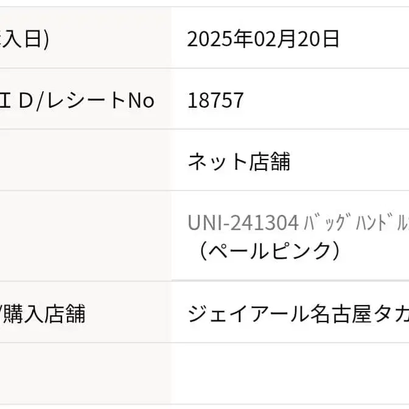409x409 pixels.
Task: Select the receipt number 18757
Action: pyautogui.click(x=215, y=100)
